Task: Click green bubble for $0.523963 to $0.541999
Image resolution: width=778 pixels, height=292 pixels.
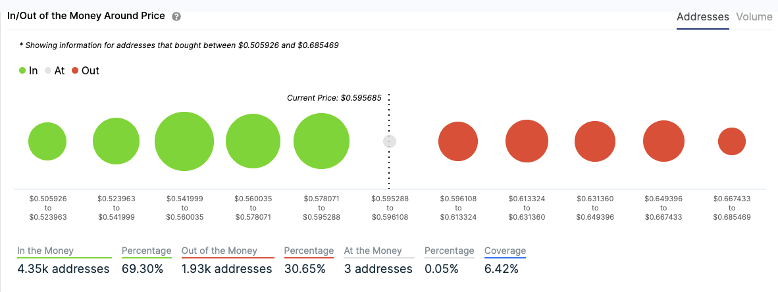Action: point(116,141)
